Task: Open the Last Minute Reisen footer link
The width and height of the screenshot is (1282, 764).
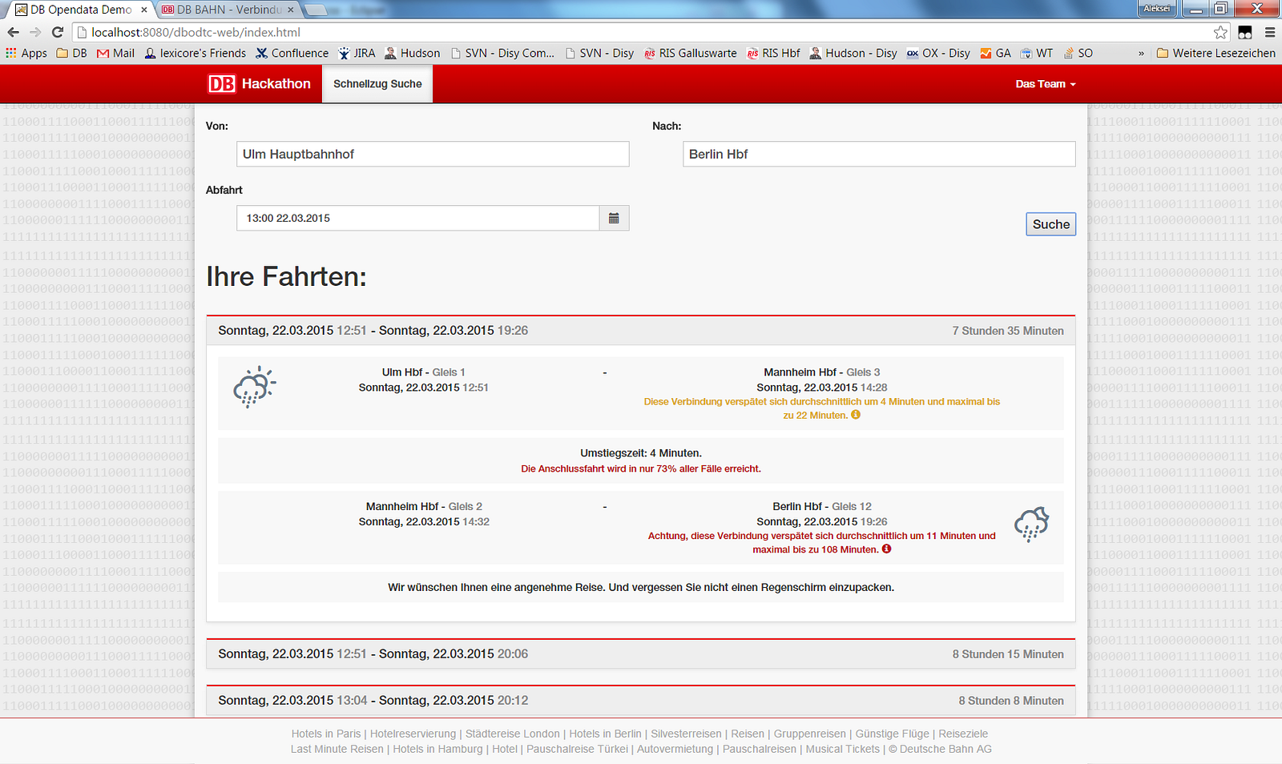Action: coord(337,749)
